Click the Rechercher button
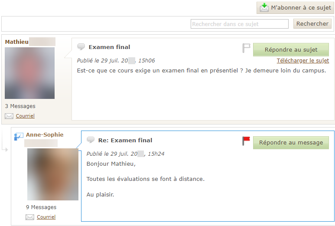The height and width of the screenshot is (226, 335). [x=312, y=23]
